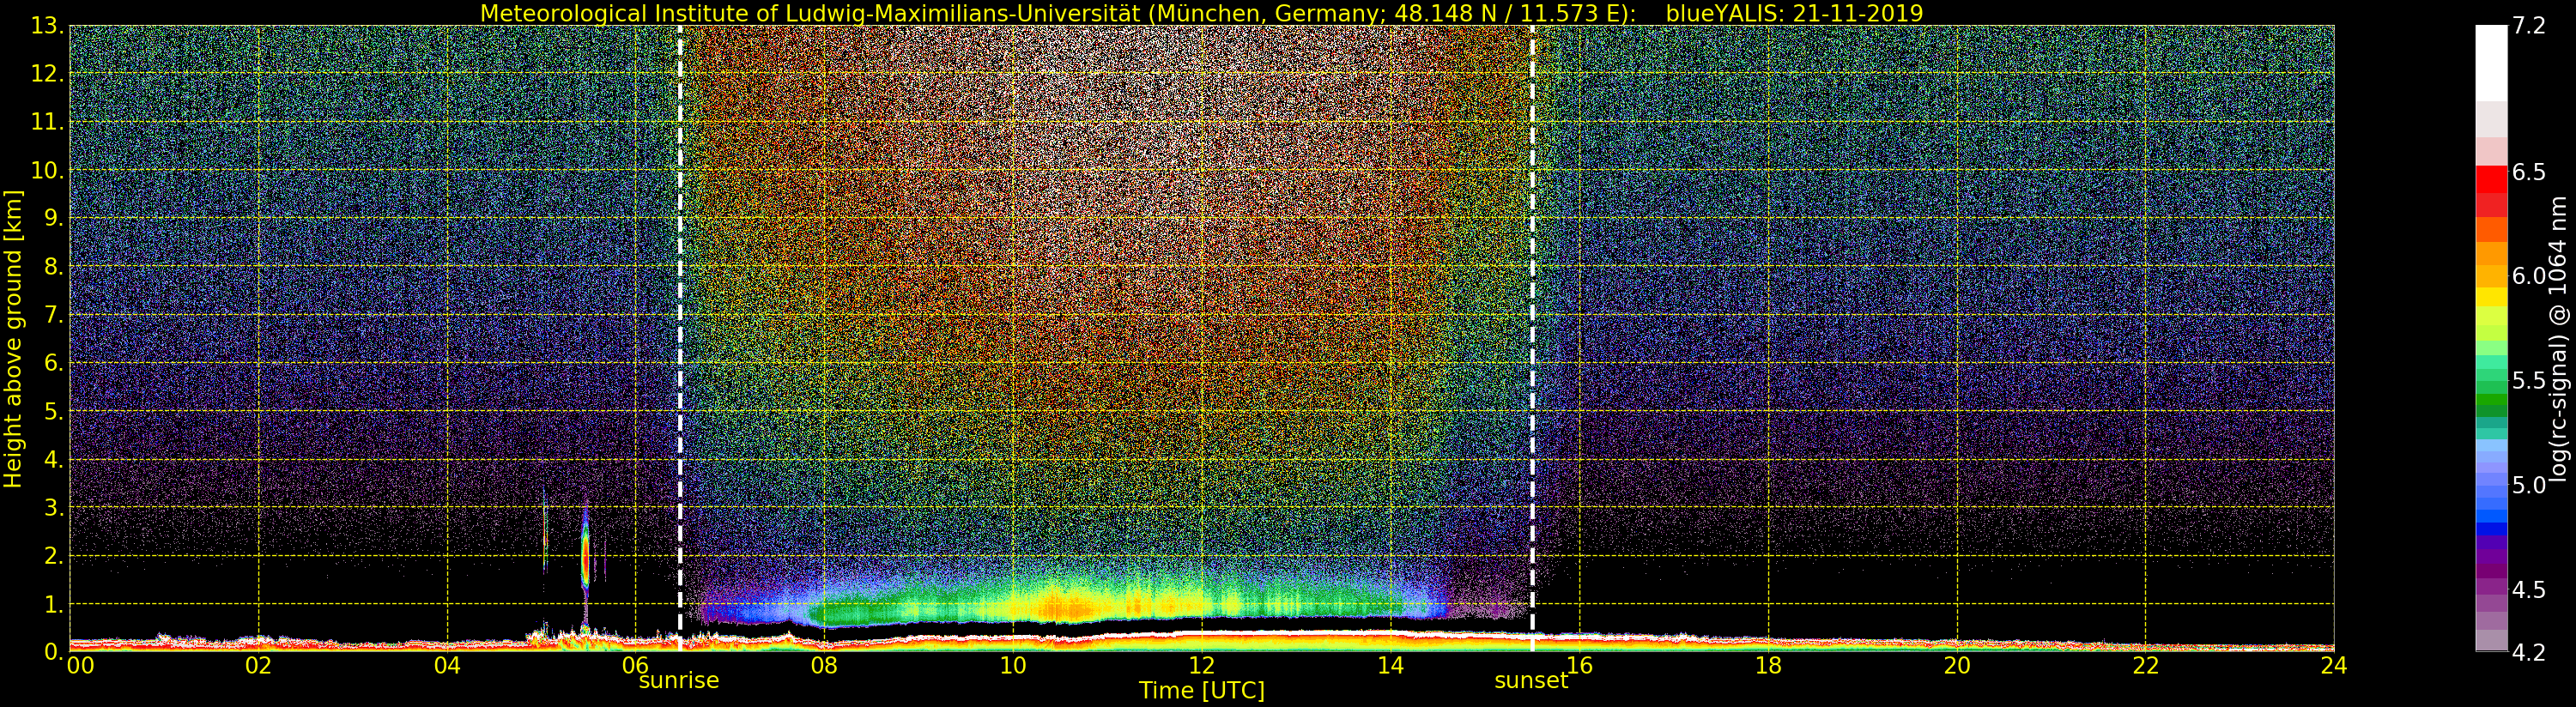Click the x-axis tick label '00'
Screen dimensions: 2576x707
tap(80, 665)
